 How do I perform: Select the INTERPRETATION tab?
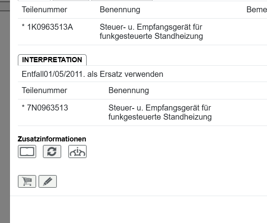click(x=52, y=60)
